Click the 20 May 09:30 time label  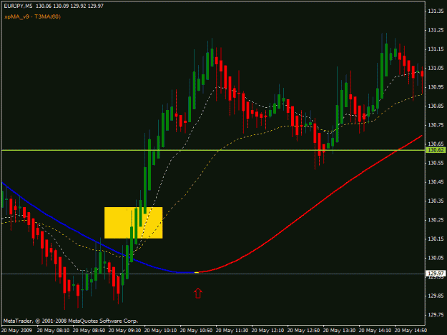point(124,331)
